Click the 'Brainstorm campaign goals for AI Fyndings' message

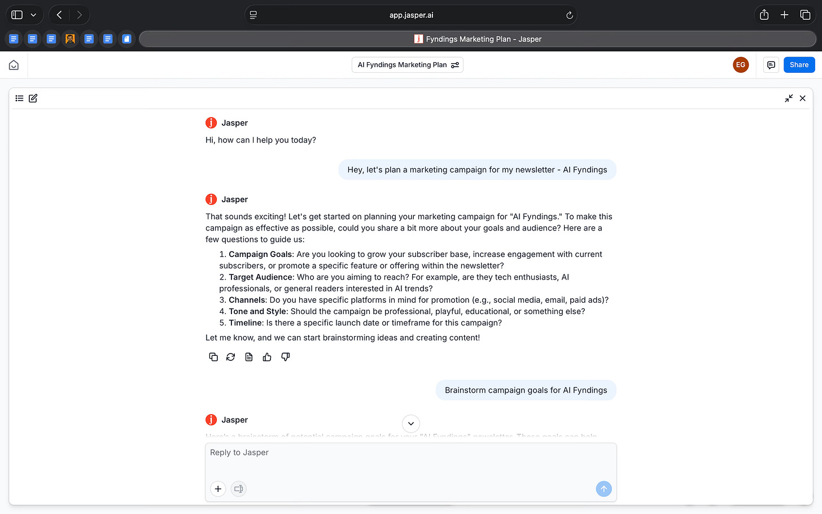526,390
